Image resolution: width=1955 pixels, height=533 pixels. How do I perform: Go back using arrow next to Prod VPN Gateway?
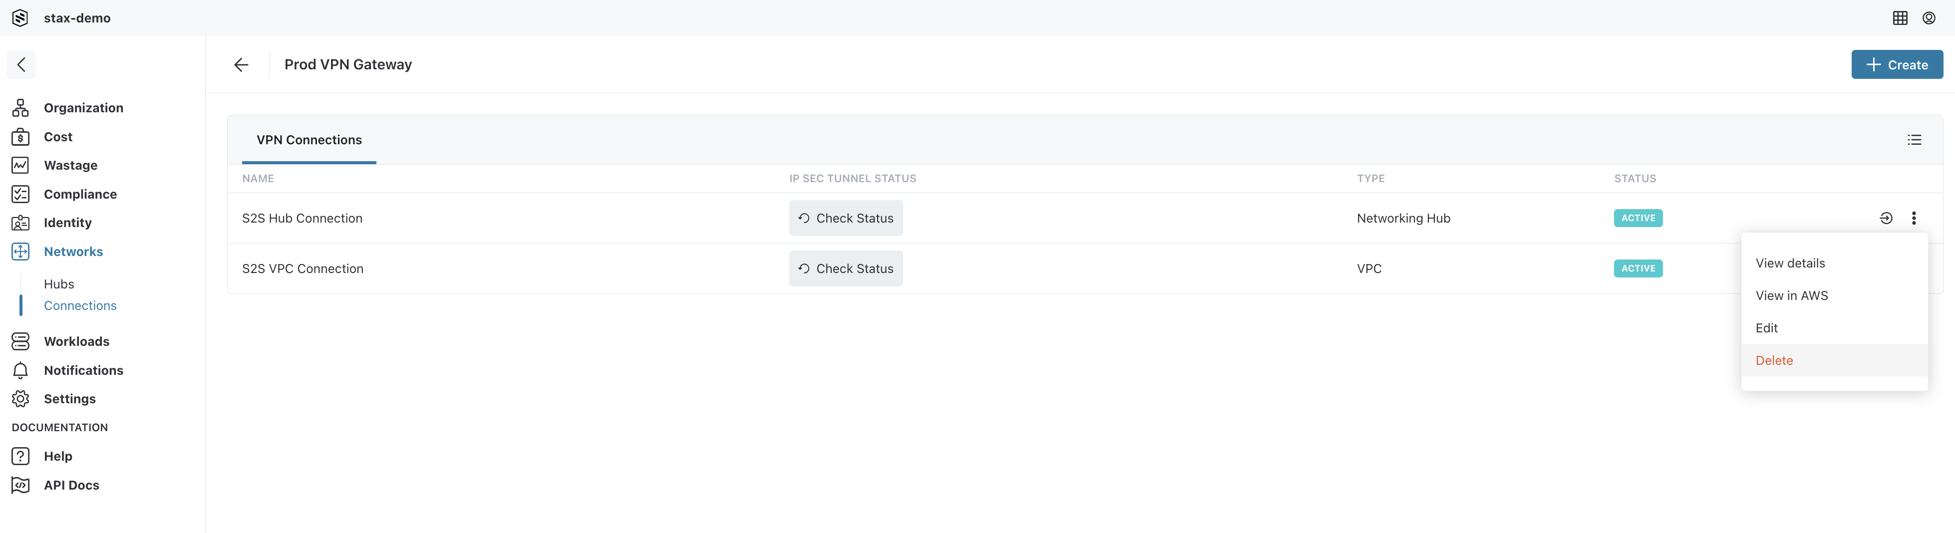[241, 64]
